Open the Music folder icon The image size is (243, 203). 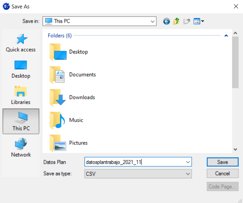[57, 120]
